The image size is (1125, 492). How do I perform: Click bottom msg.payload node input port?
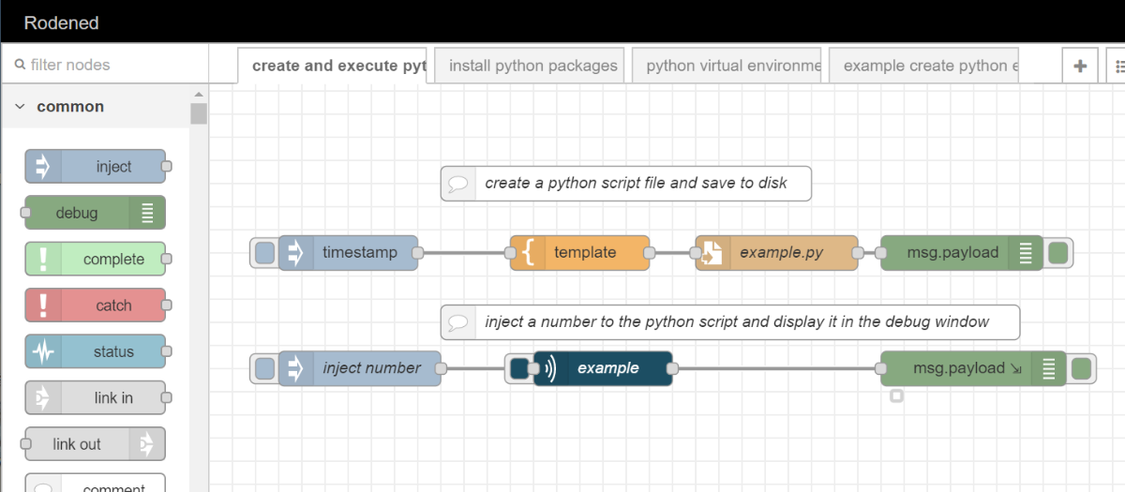[x=881, y=368]
